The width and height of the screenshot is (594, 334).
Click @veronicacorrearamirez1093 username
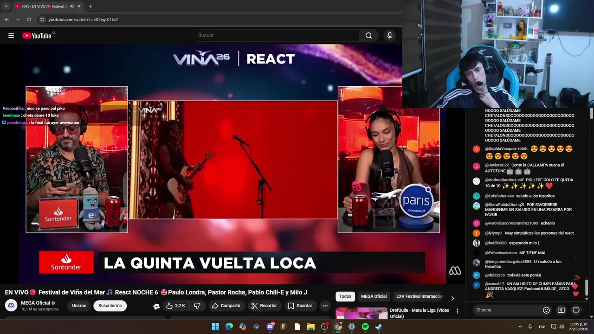point(511,223)
